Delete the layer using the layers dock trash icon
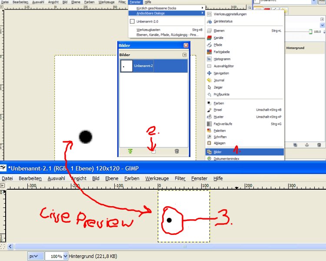326x261 pixels. (x=319, y=145)
